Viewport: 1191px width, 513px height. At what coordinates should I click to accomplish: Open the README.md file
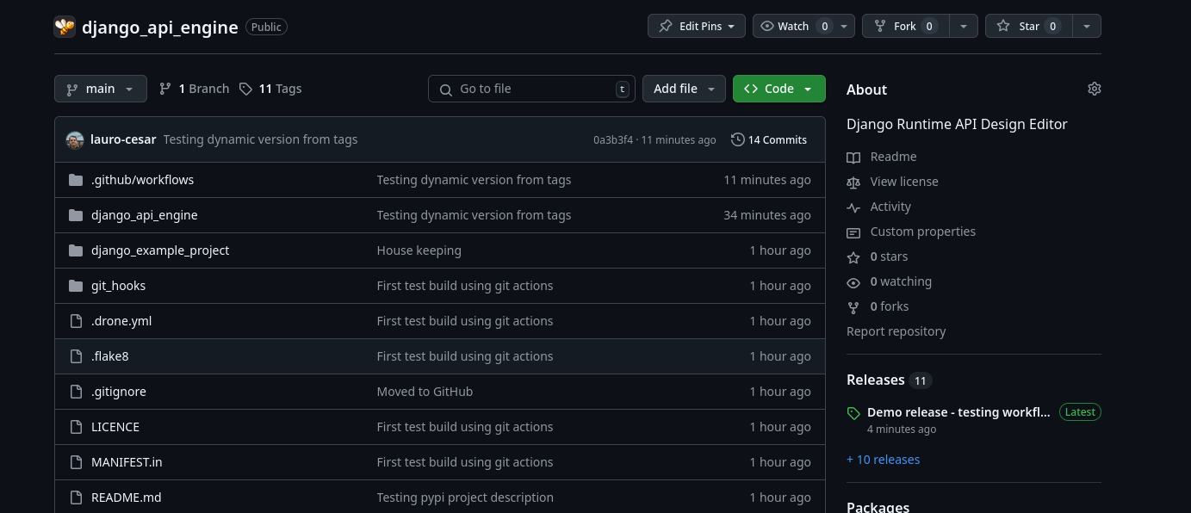(x=126, y=498)
